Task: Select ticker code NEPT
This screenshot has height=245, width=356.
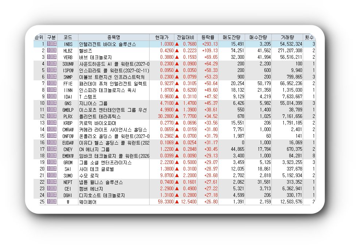Action: [68, 182]
